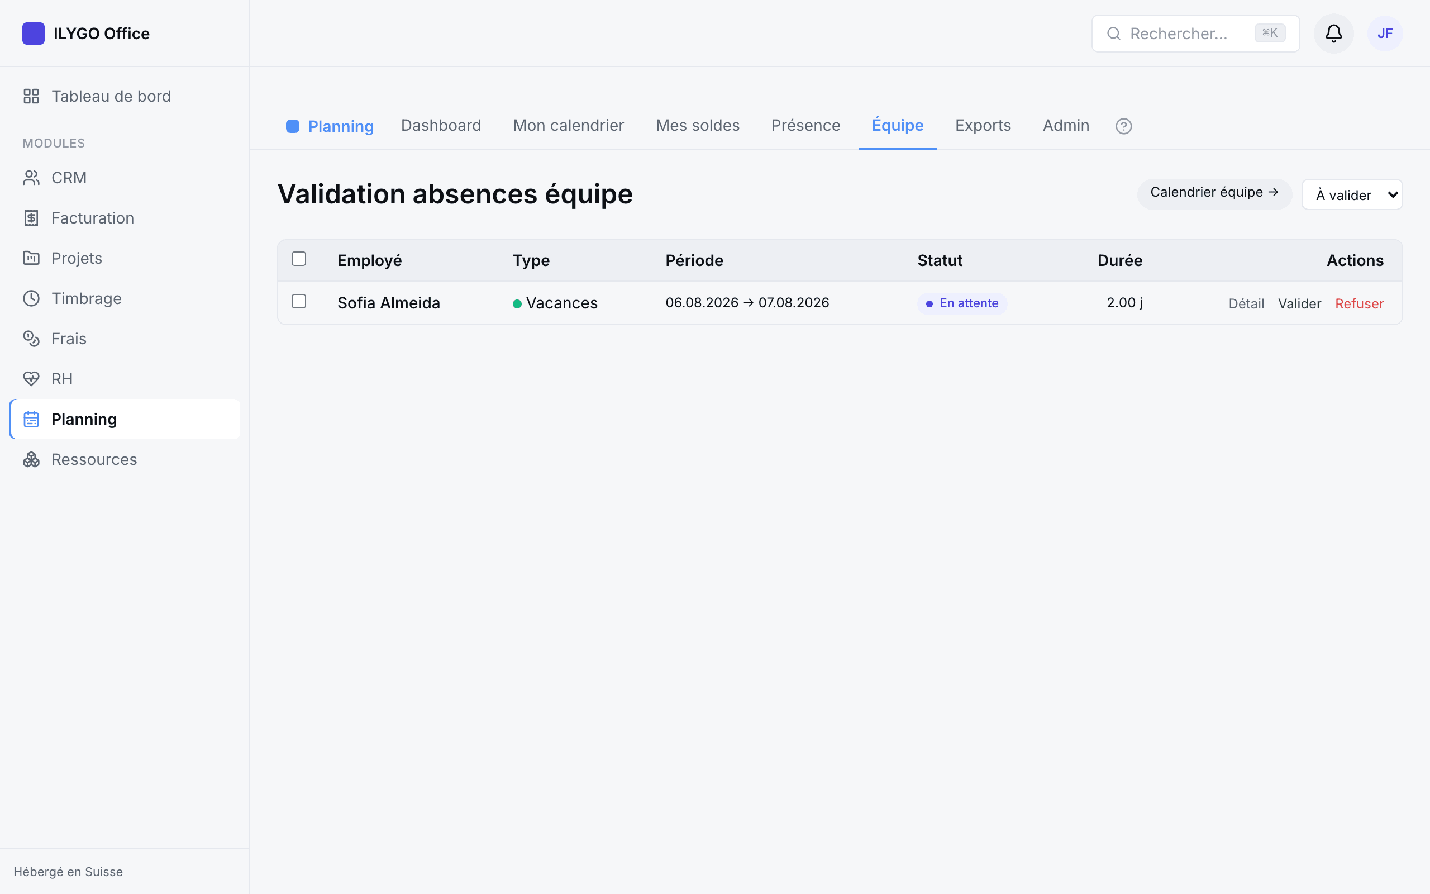Open the Mes soldes tab
1430x894 pixels.
tap(697, 125)
